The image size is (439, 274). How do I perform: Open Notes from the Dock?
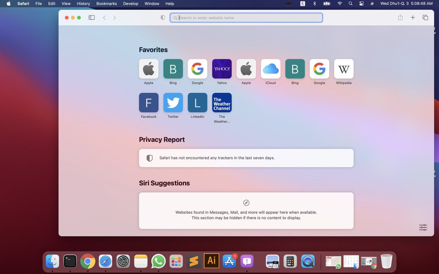pyautogui.click(x=141, y=261)
